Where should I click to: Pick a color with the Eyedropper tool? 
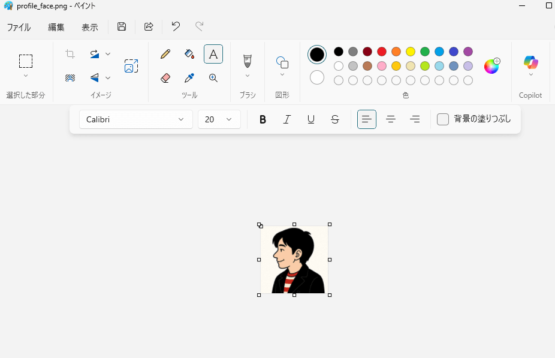click(x=189, y=78)
